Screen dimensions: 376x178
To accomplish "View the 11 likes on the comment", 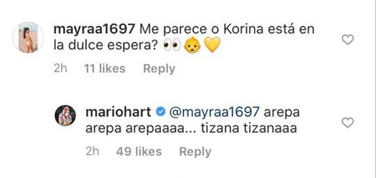I will [105, 69].
